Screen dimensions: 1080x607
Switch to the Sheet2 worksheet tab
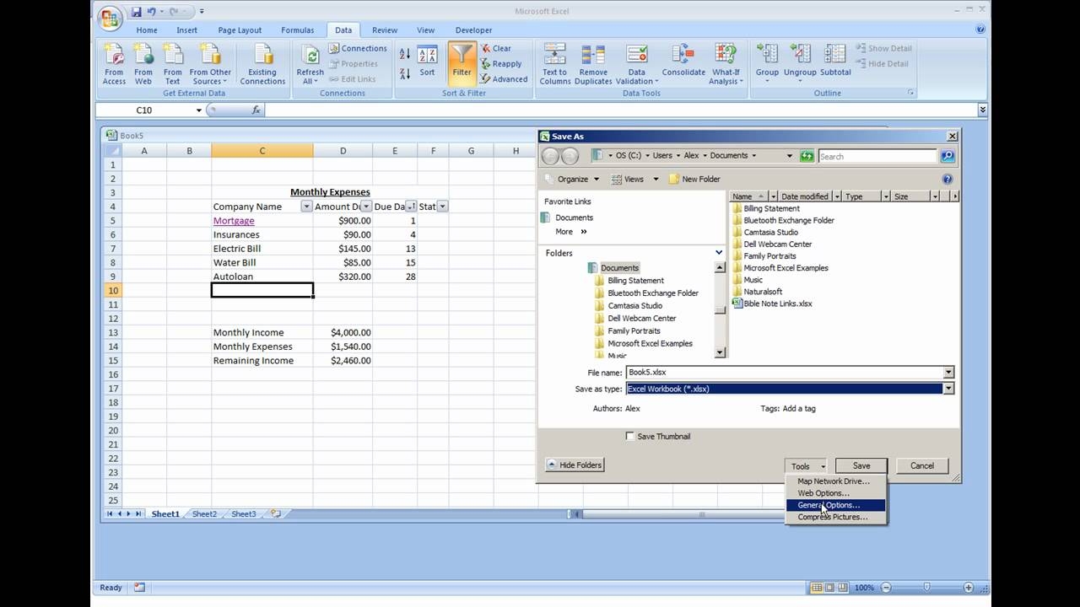coord(204,513)
